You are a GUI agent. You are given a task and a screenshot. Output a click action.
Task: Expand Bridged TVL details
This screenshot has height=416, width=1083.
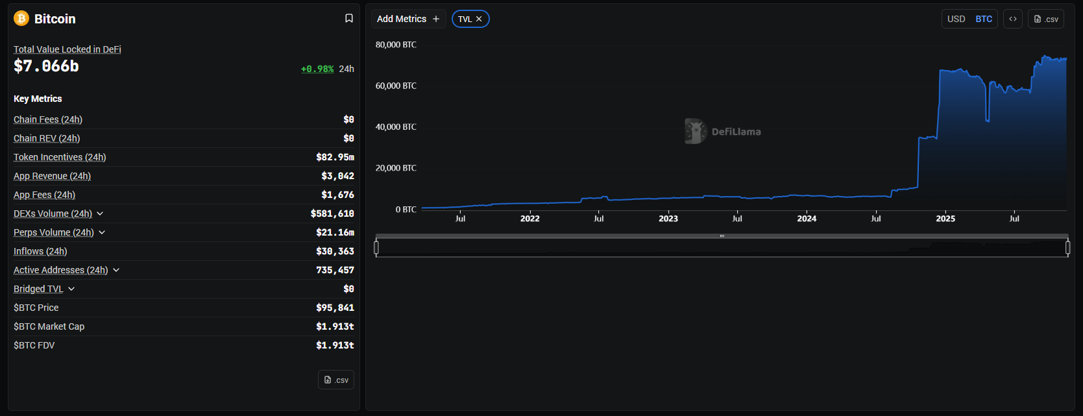tap(71, 289)
